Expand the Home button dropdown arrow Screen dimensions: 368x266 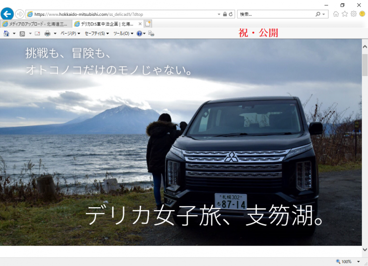[x=14, y=34]
